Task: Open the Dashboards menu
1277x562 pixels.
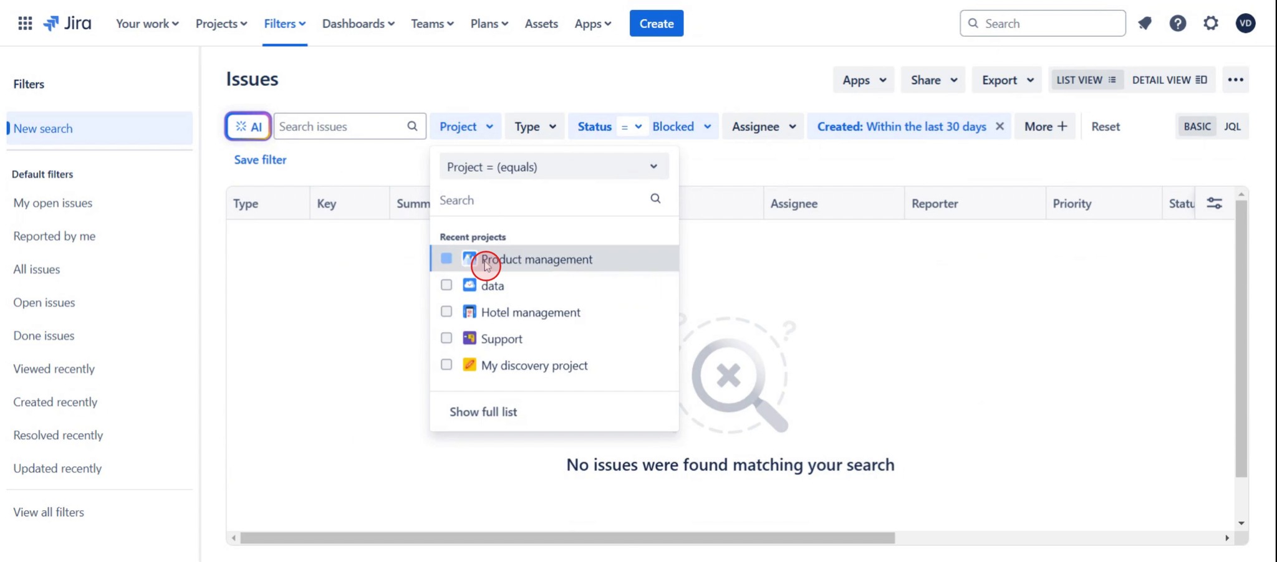Action: click(x=357, y=23)
